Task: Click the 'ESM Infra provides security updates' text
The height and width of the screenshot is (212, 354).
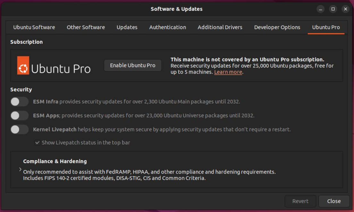Action: click(x=136, y=101)
